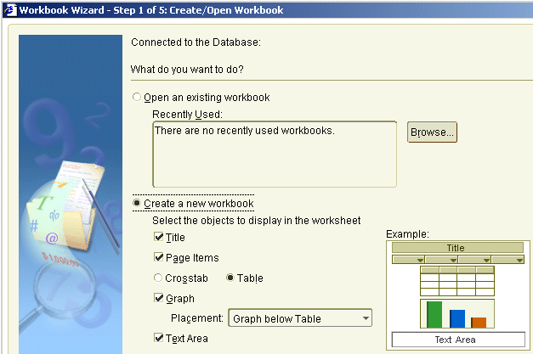Click the example table grid preview
The image size is (533, 354).
[x=457, y=281]
